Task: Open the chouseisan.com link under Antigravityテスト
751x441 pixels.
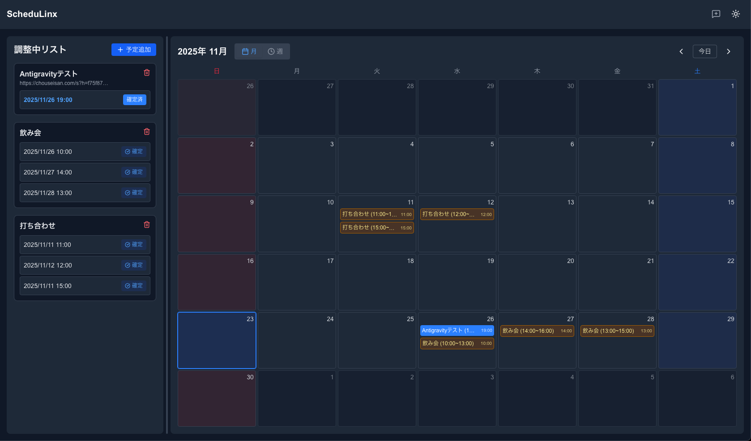Action: click(x=64, y=83)
